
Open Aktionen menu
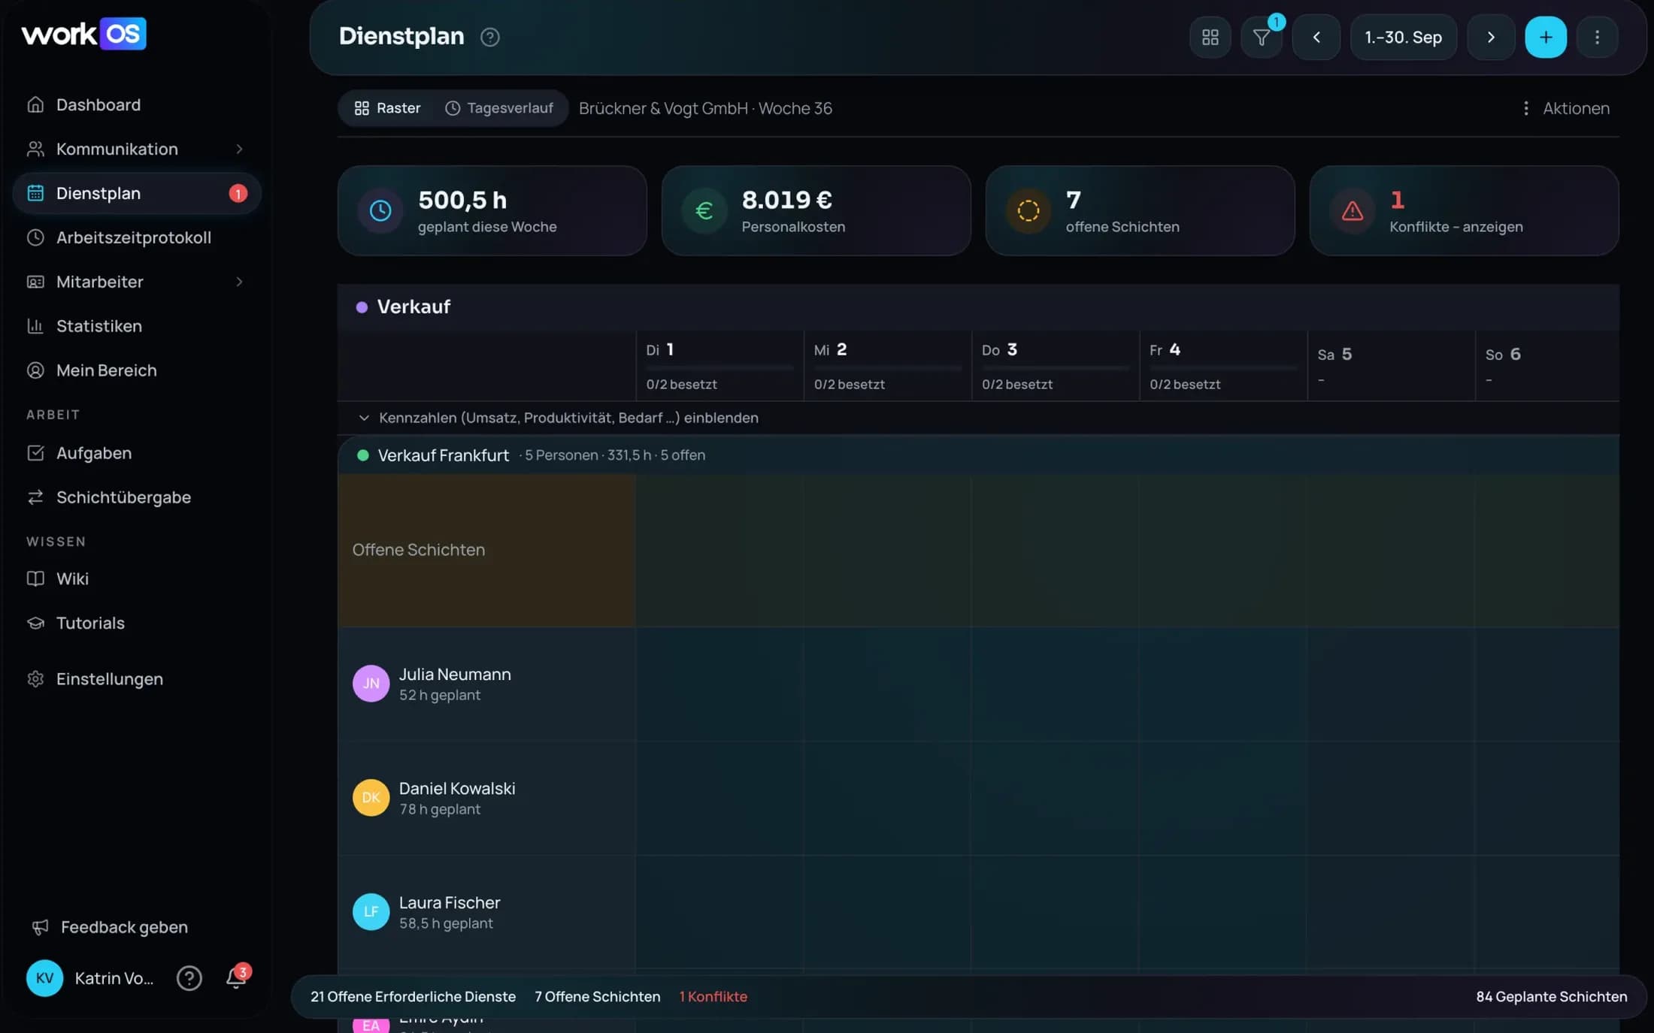pyautogui.click(x=1565, y=108)
